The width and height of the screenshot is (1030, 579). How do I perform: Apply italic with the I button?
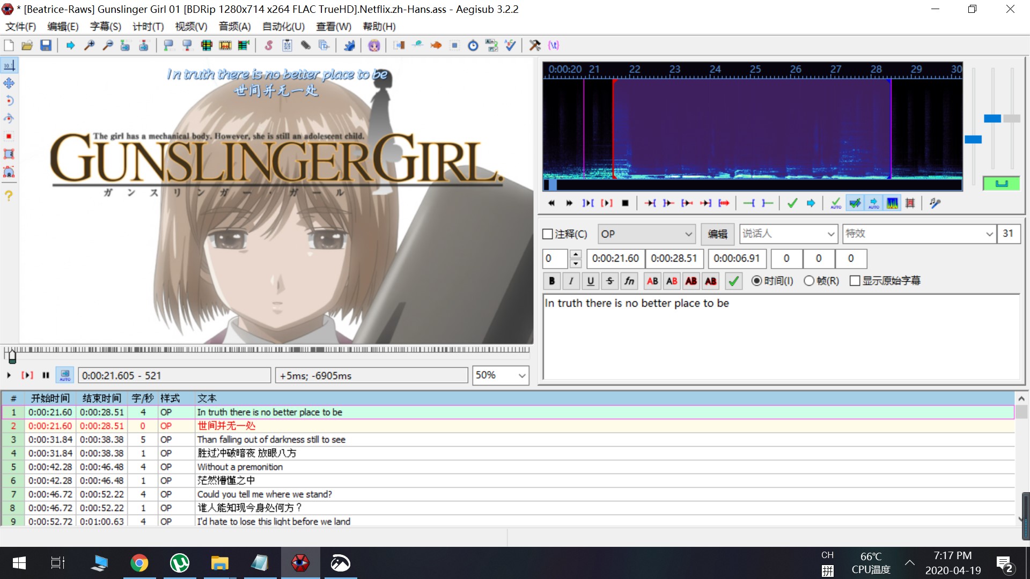coord(571,281)
